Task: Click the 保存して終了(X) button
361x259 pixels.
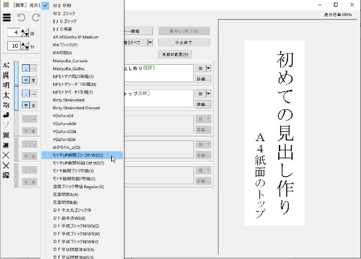Action: pos(183,31)
